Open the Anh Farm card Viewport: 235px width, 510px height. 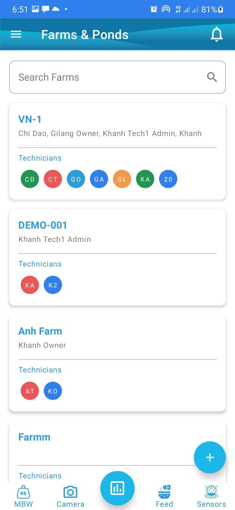tap(117, 363)
